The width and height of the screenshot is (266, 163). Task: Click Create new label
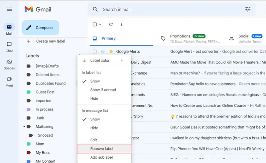(x=50, y=41)
